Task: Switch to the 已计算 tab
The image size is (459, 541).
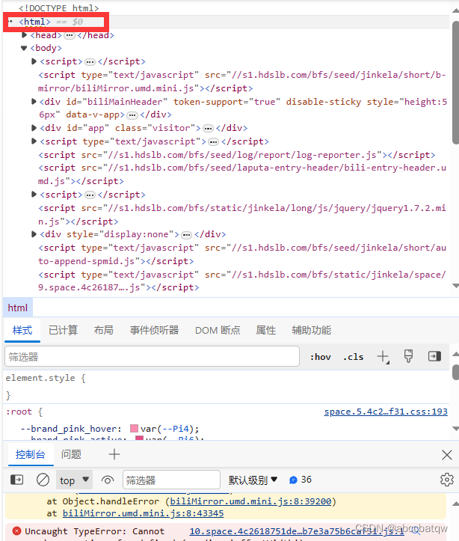Action: click(63, 330)
